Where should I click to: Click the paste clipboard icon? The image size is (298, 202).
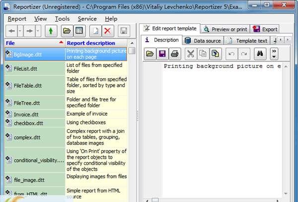215,53
